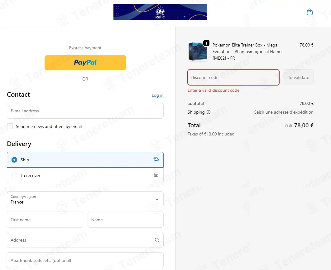Click the delivery truck icon in Ship option

pyautogui.click(x=156, y=159)
